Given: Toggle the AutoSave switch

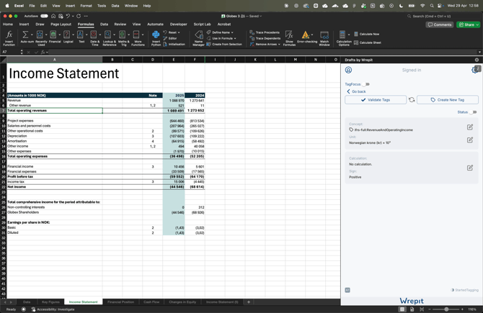Looking at the screenshot, I should [x=44, y=16].
